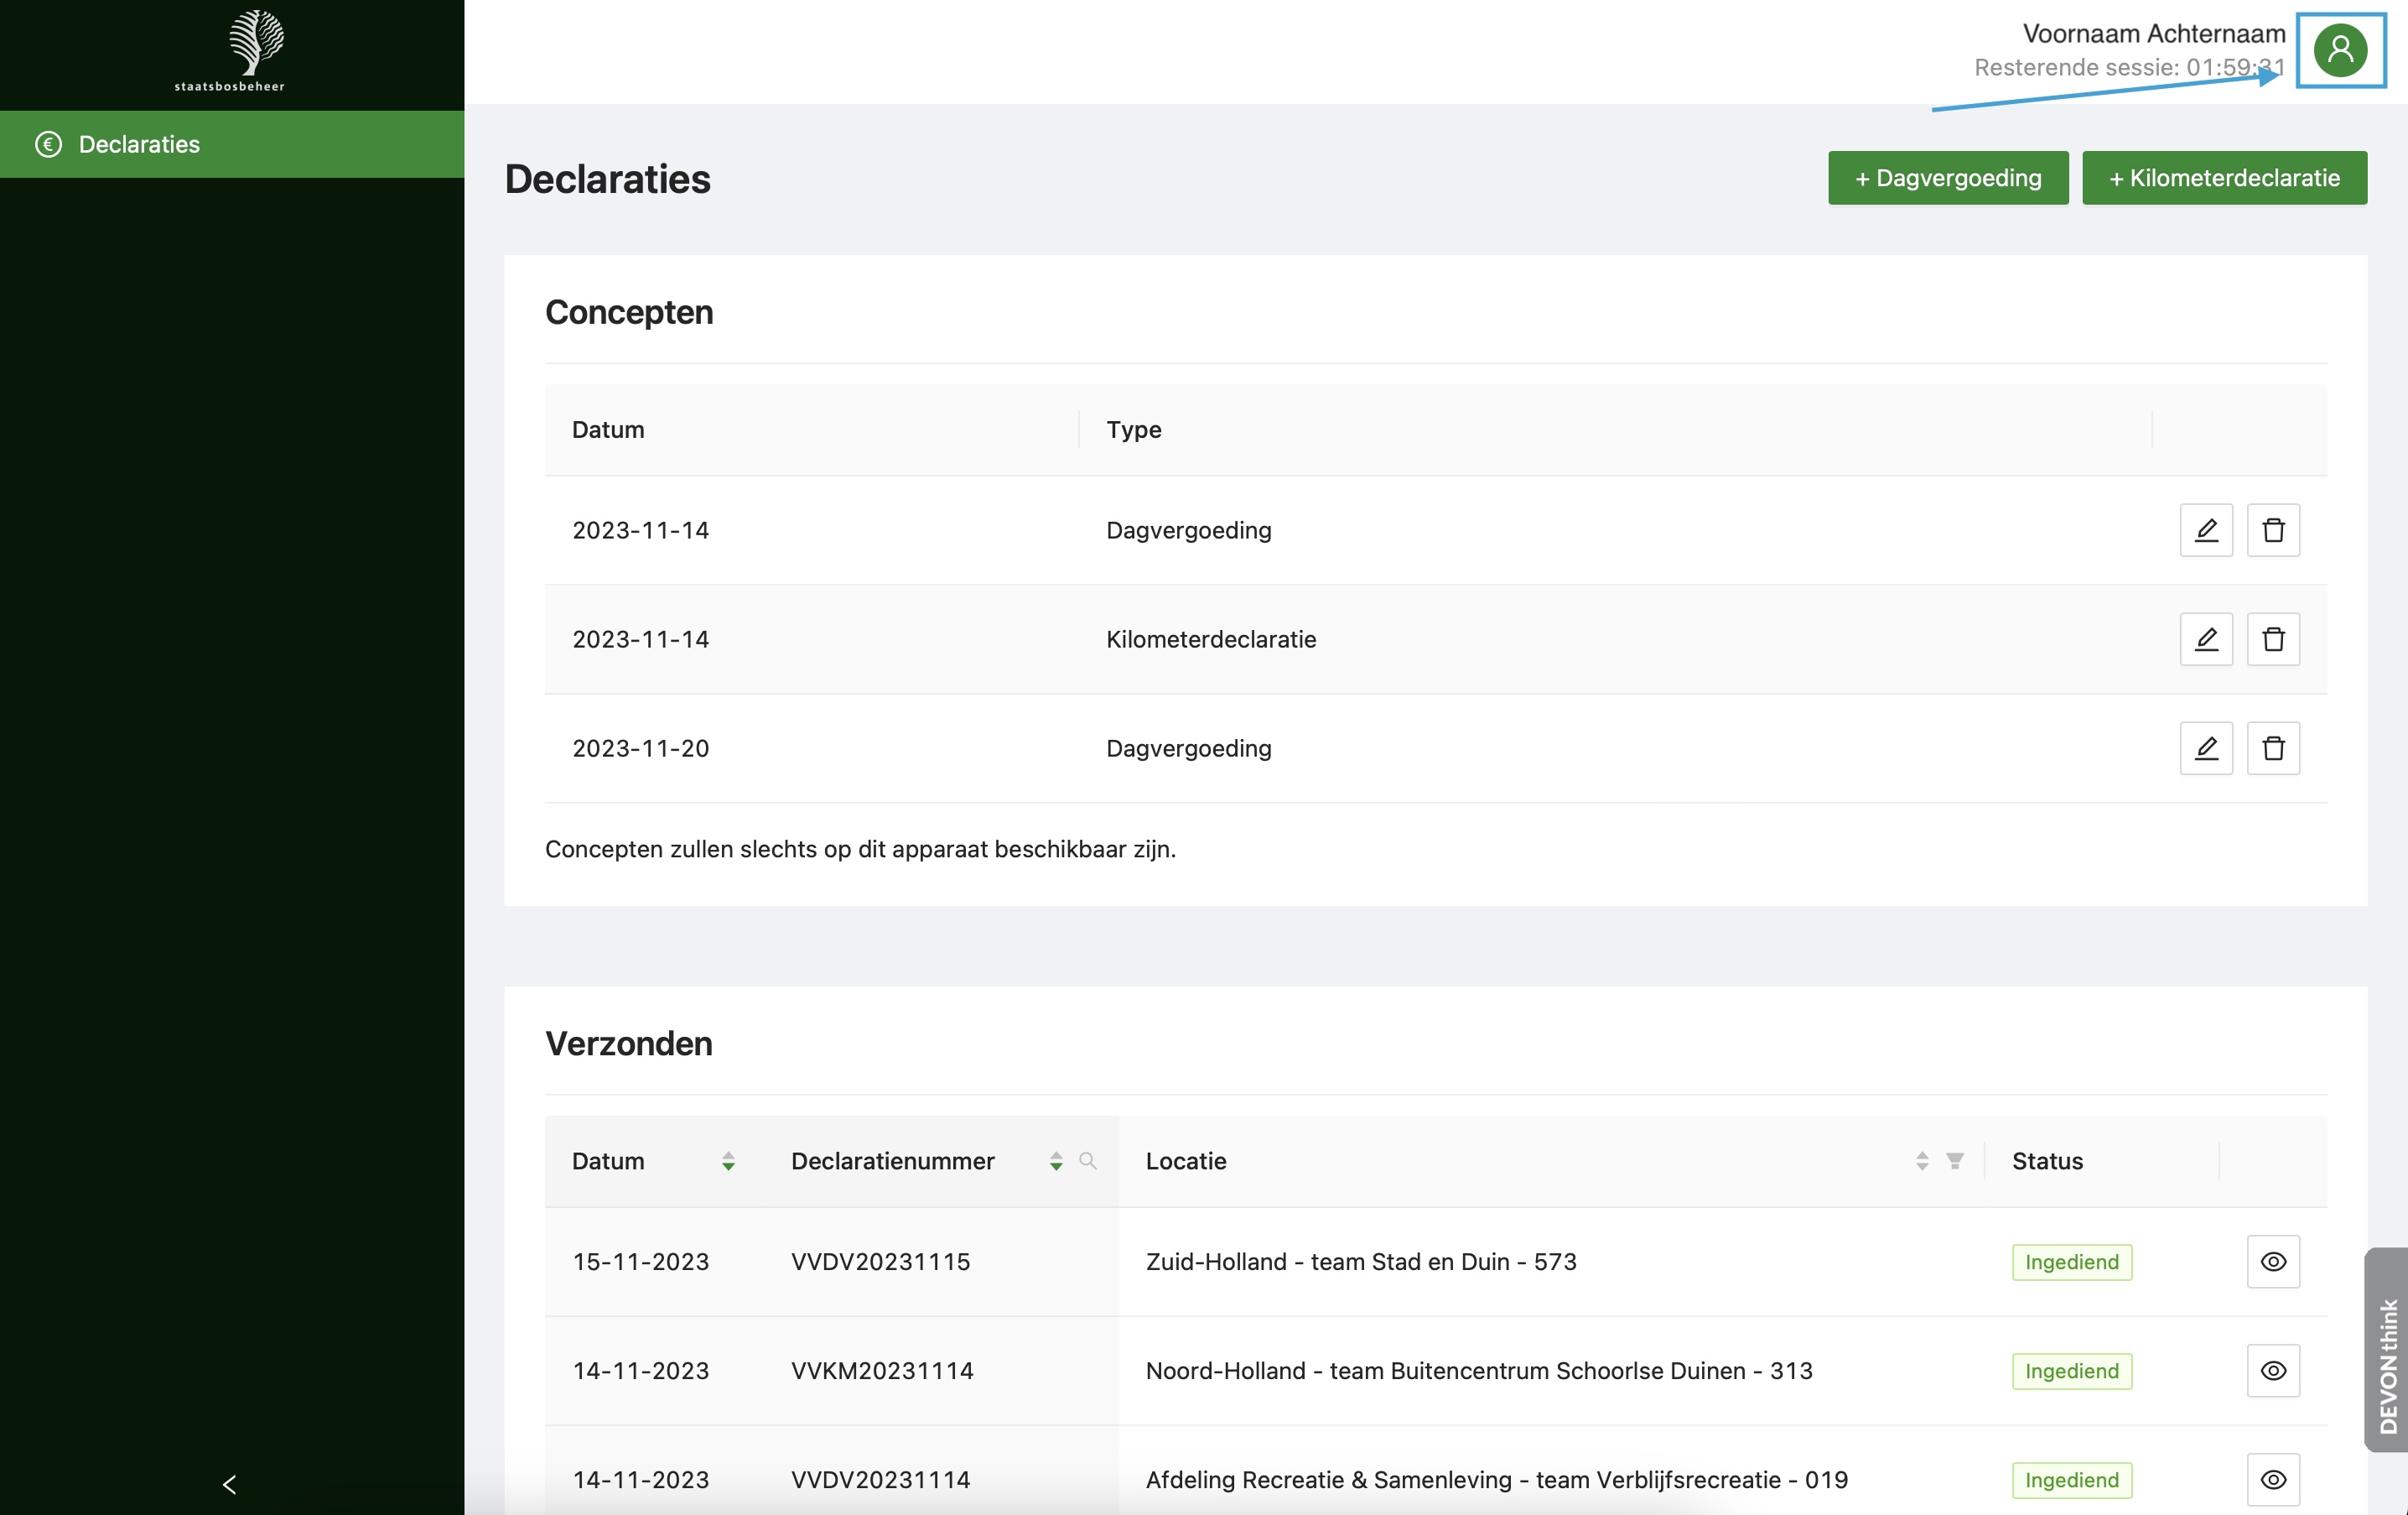Screen dimensions: 2408x1515
Task: Click the Staatsbosbeheer logo
Action: [230, 51]
